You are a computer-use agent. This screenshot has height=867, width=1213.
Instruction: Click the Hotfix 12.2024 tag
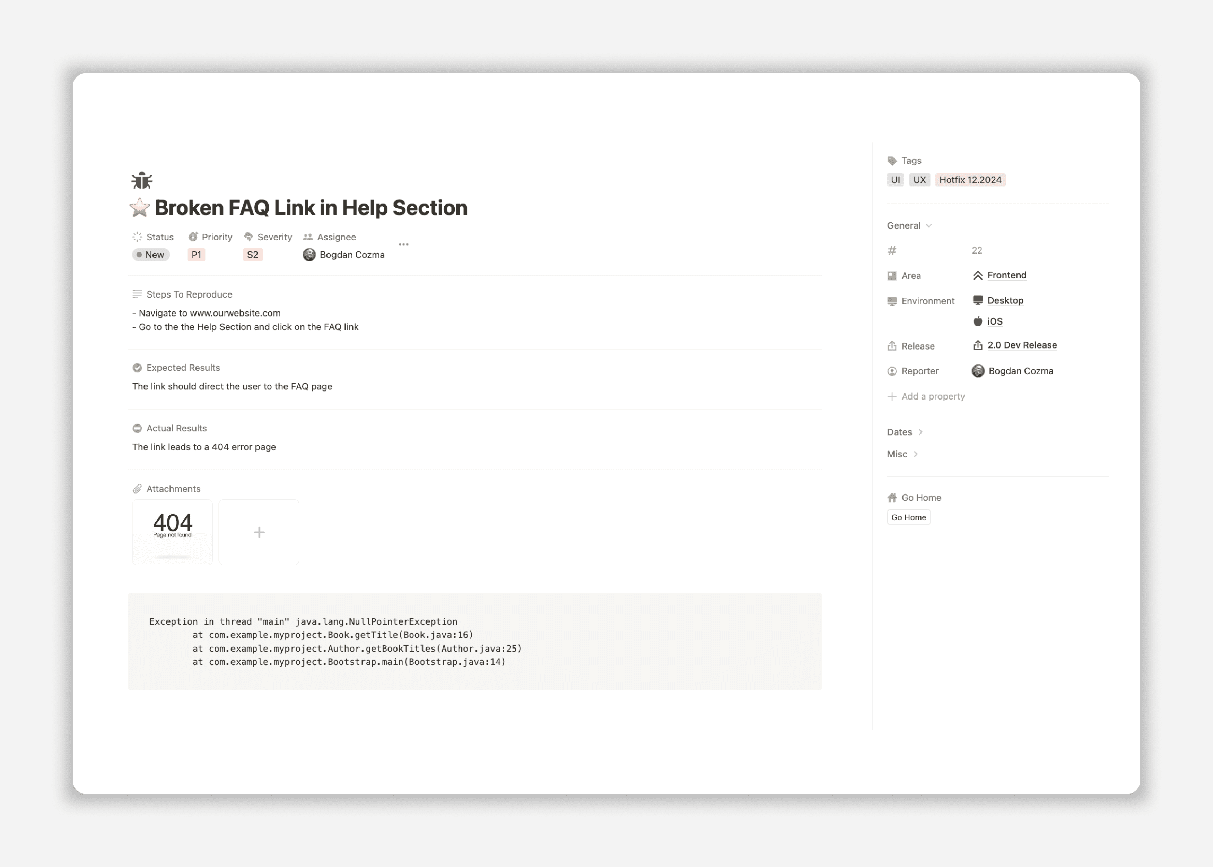[970, 180]
